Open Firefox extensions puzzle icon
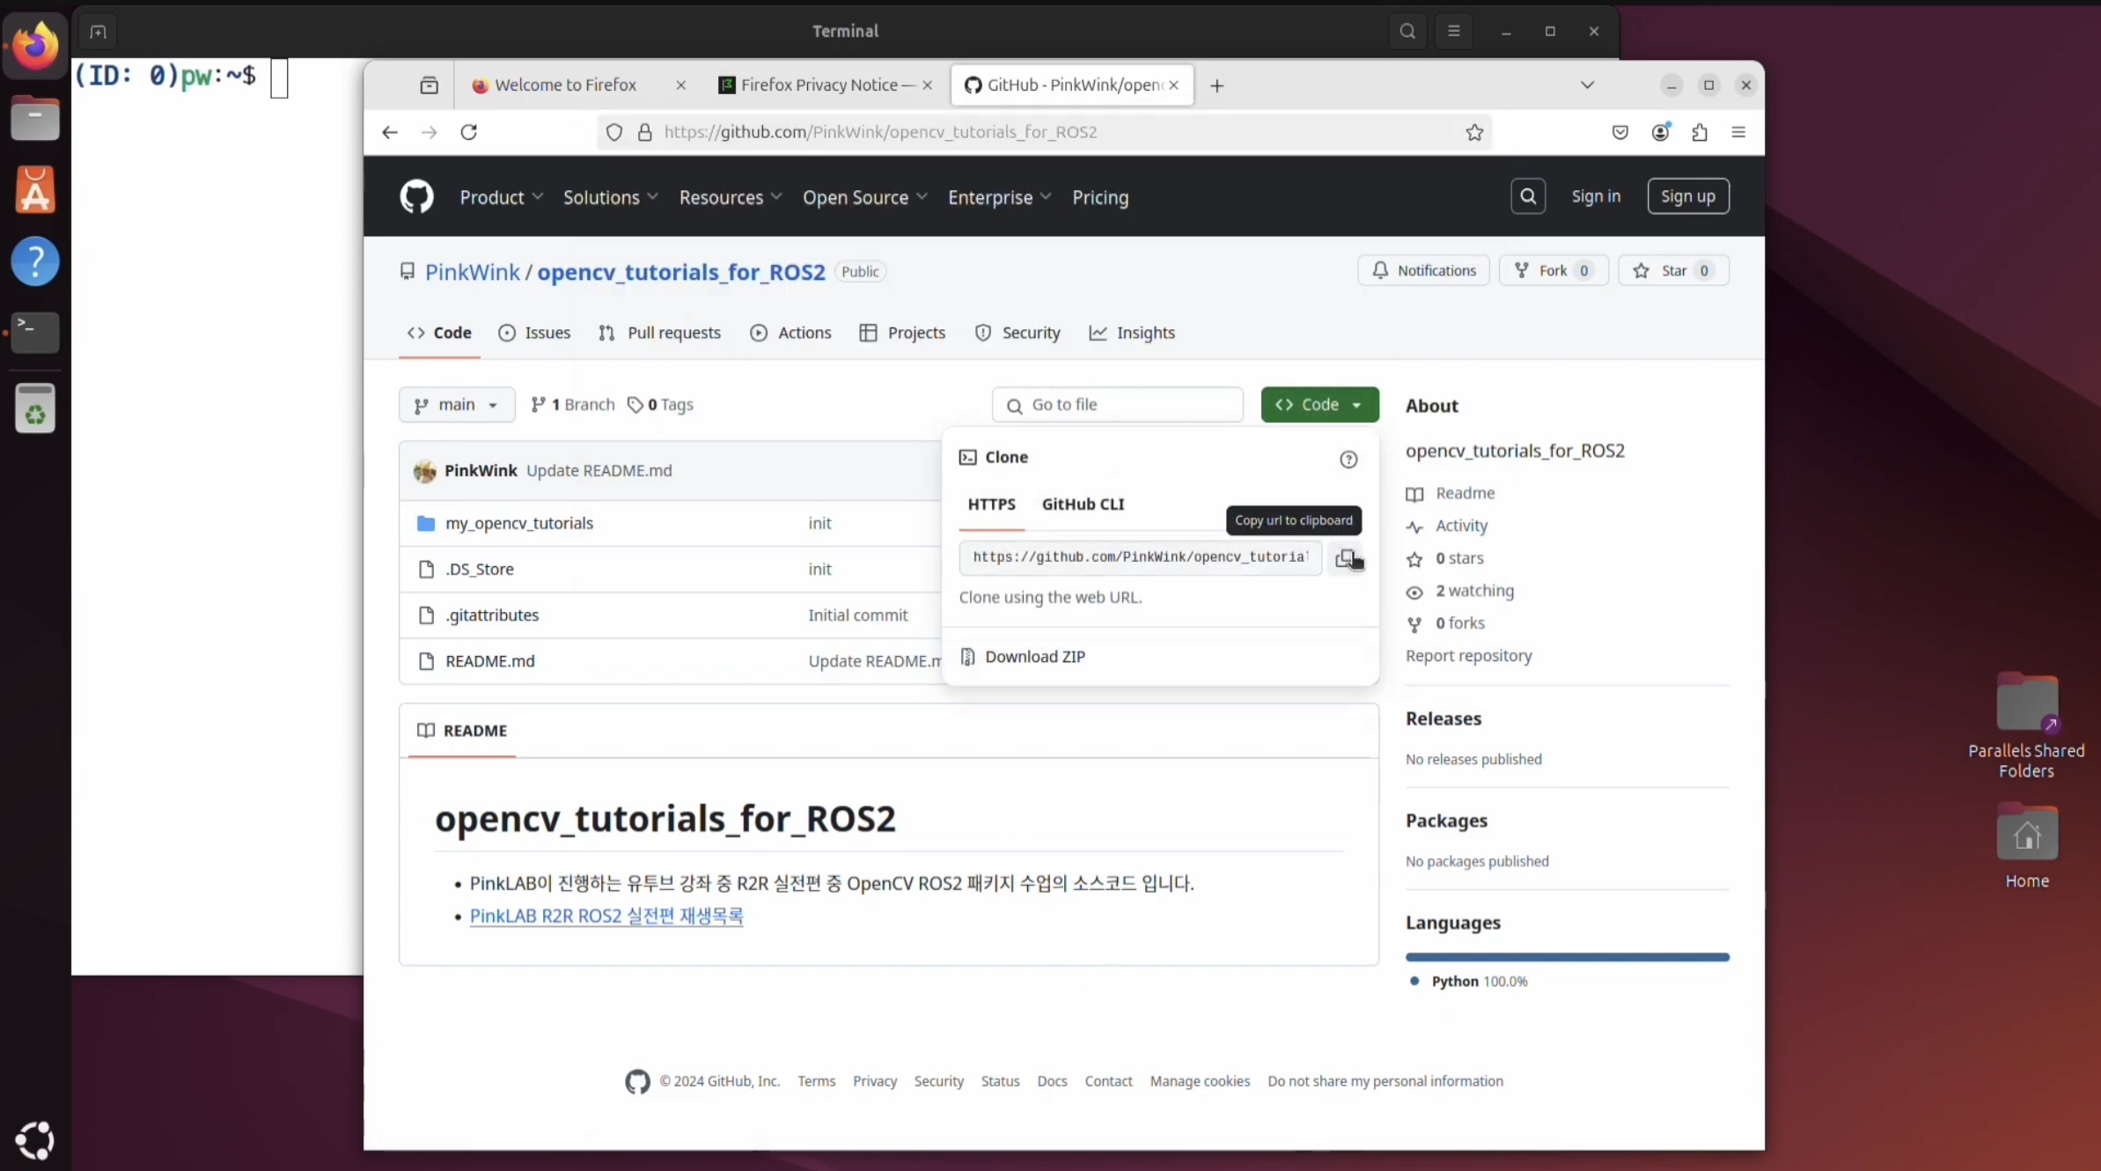Screen dimensions: 2101x1171 point(1700,132)
